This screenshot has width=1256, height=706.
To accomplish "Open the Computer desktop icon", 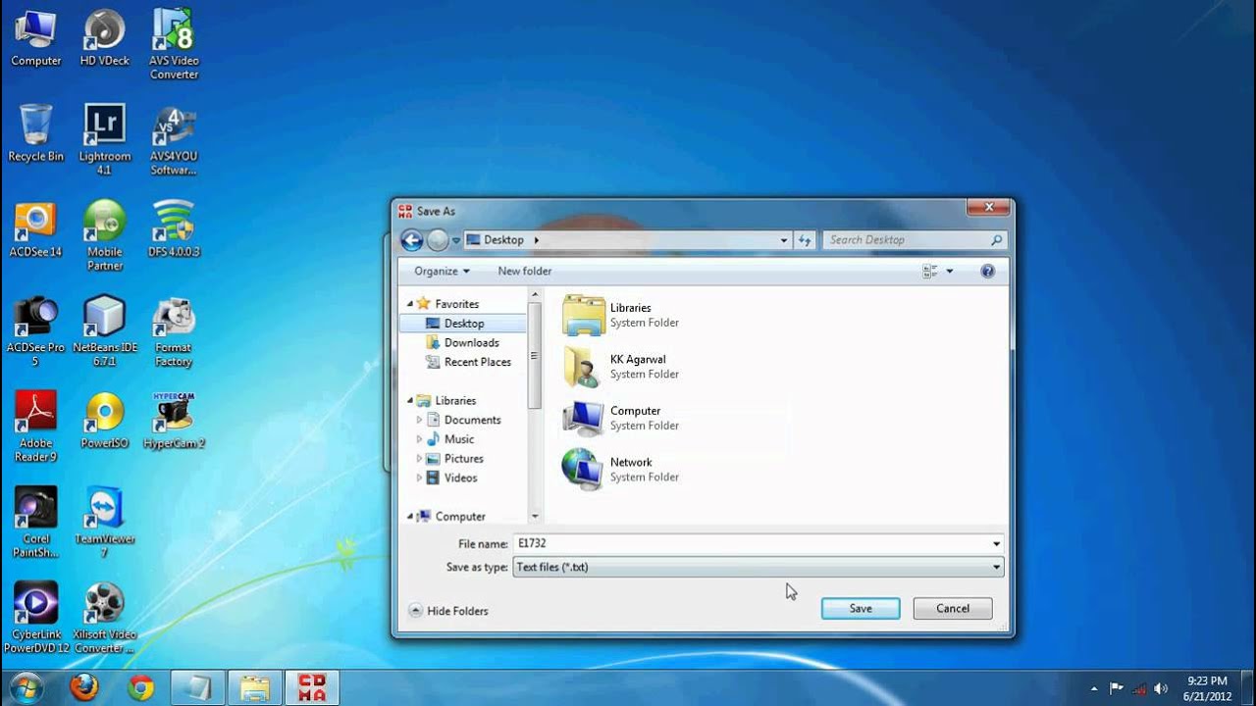I will coord(35,39).
